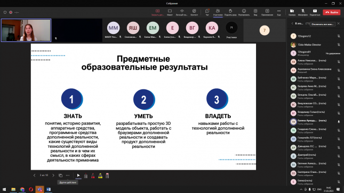Raise hand with Поднять руку button
This screenshot has width=344, height=193.
tap(230, 12)
